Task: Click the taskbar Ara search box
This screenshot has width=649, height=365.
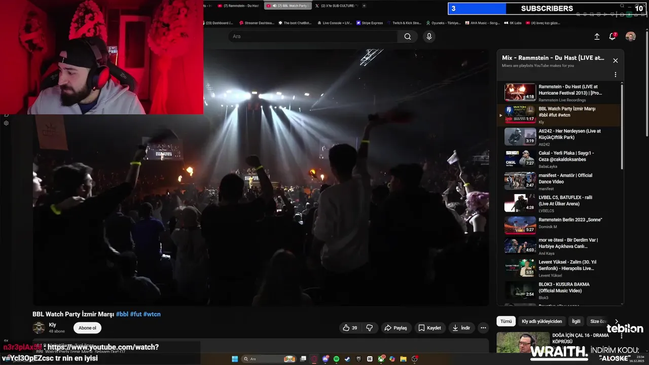Action: [x=269, y=359]
